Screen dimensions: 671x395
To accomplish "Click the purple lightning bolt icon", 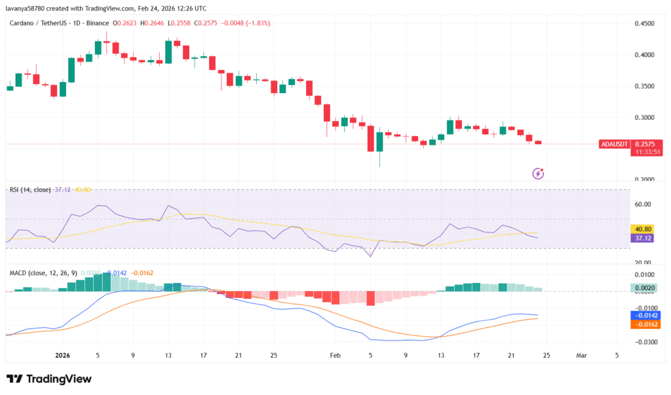I will (x=538, y=174).
